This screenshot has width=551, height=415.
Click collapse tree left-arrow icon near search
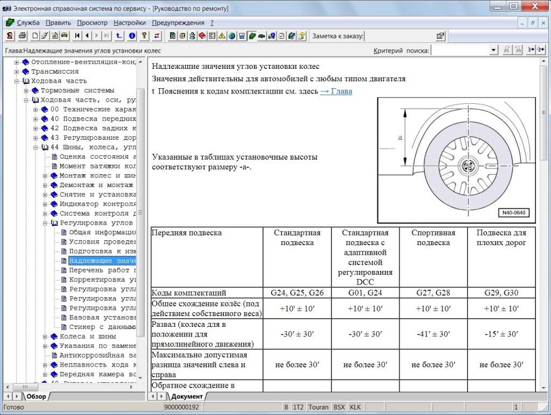pos(531,50)
